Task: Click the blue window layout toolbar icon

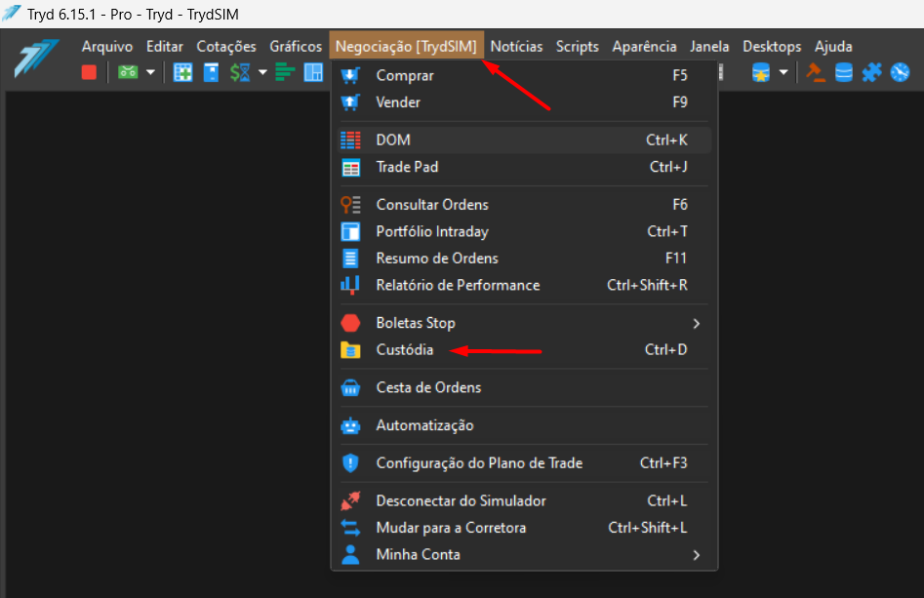Action: point(313,72)
